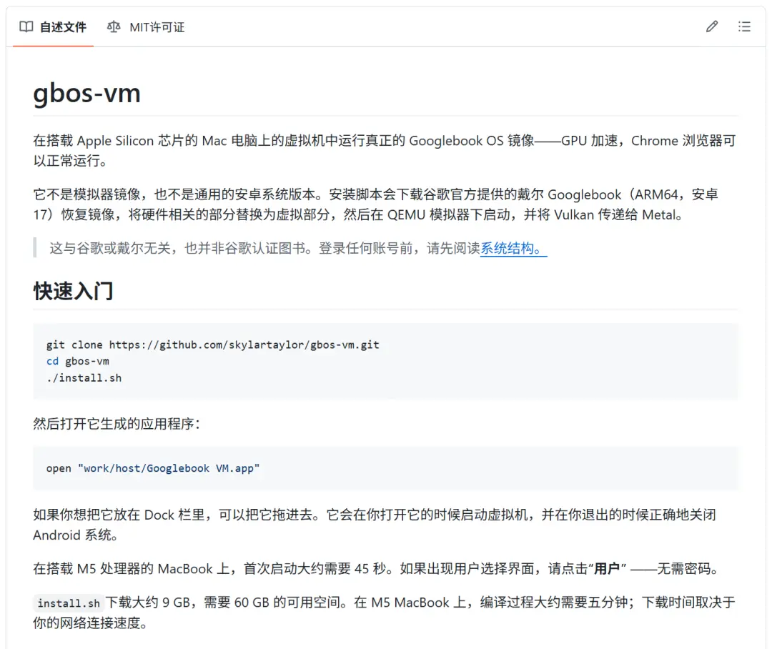Click the cd gbos-vm code line

click(x=78, y=361)
